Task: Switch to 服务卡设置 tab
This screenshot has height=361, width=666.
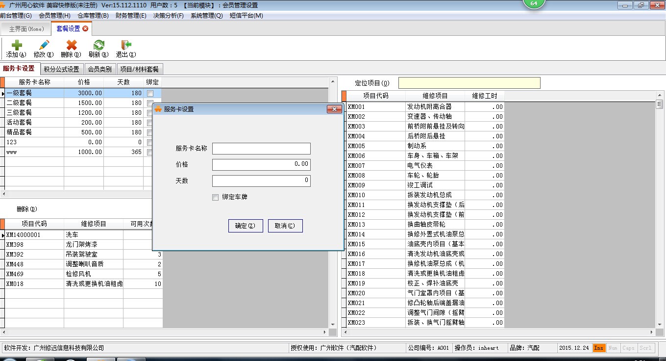Action: click(x=19, y=69)
